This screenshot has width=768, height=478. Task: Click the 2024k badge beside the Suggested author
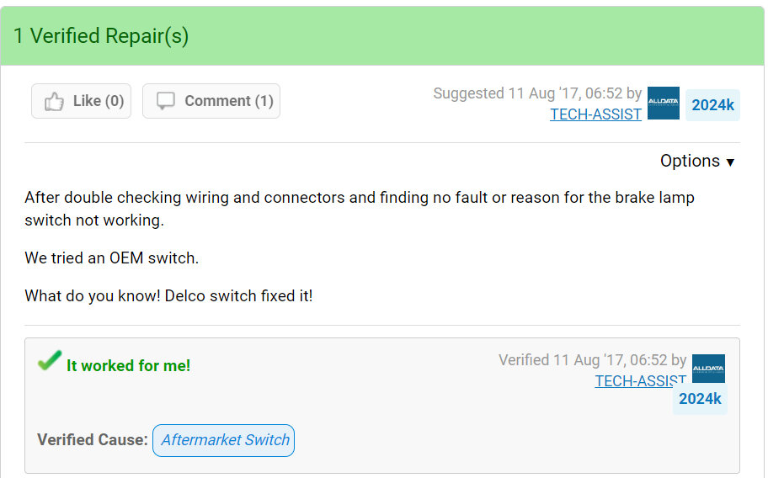point(712,105)
